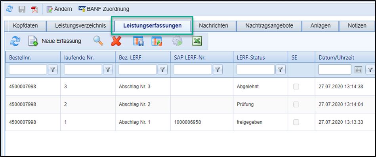Open the Bestellnr. column filter dropdown
The width and height of the screenshot is (376, 157).
coord(53,70)
